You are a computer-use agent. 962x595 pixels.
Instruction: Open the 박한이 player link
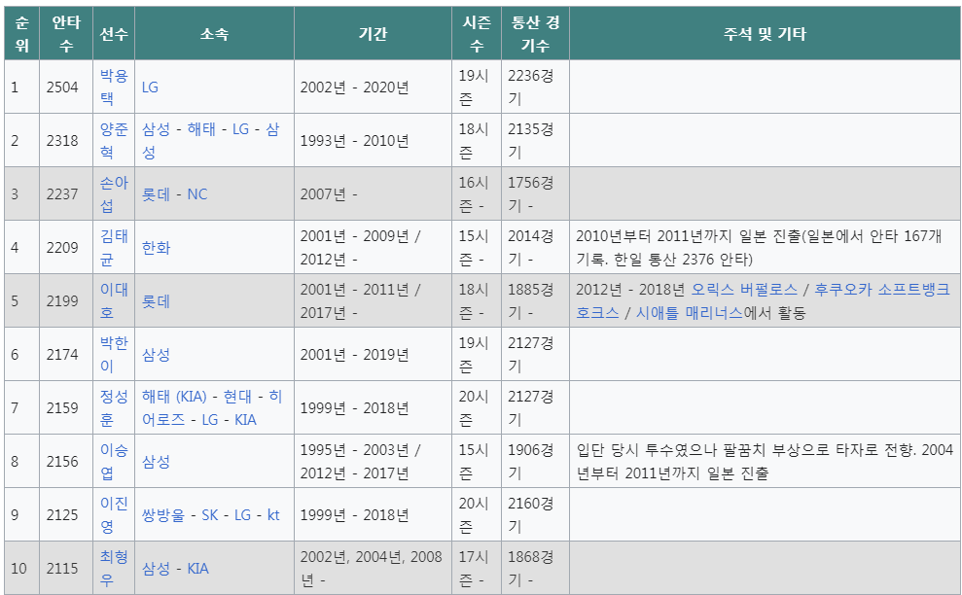(x=114, y=354)
